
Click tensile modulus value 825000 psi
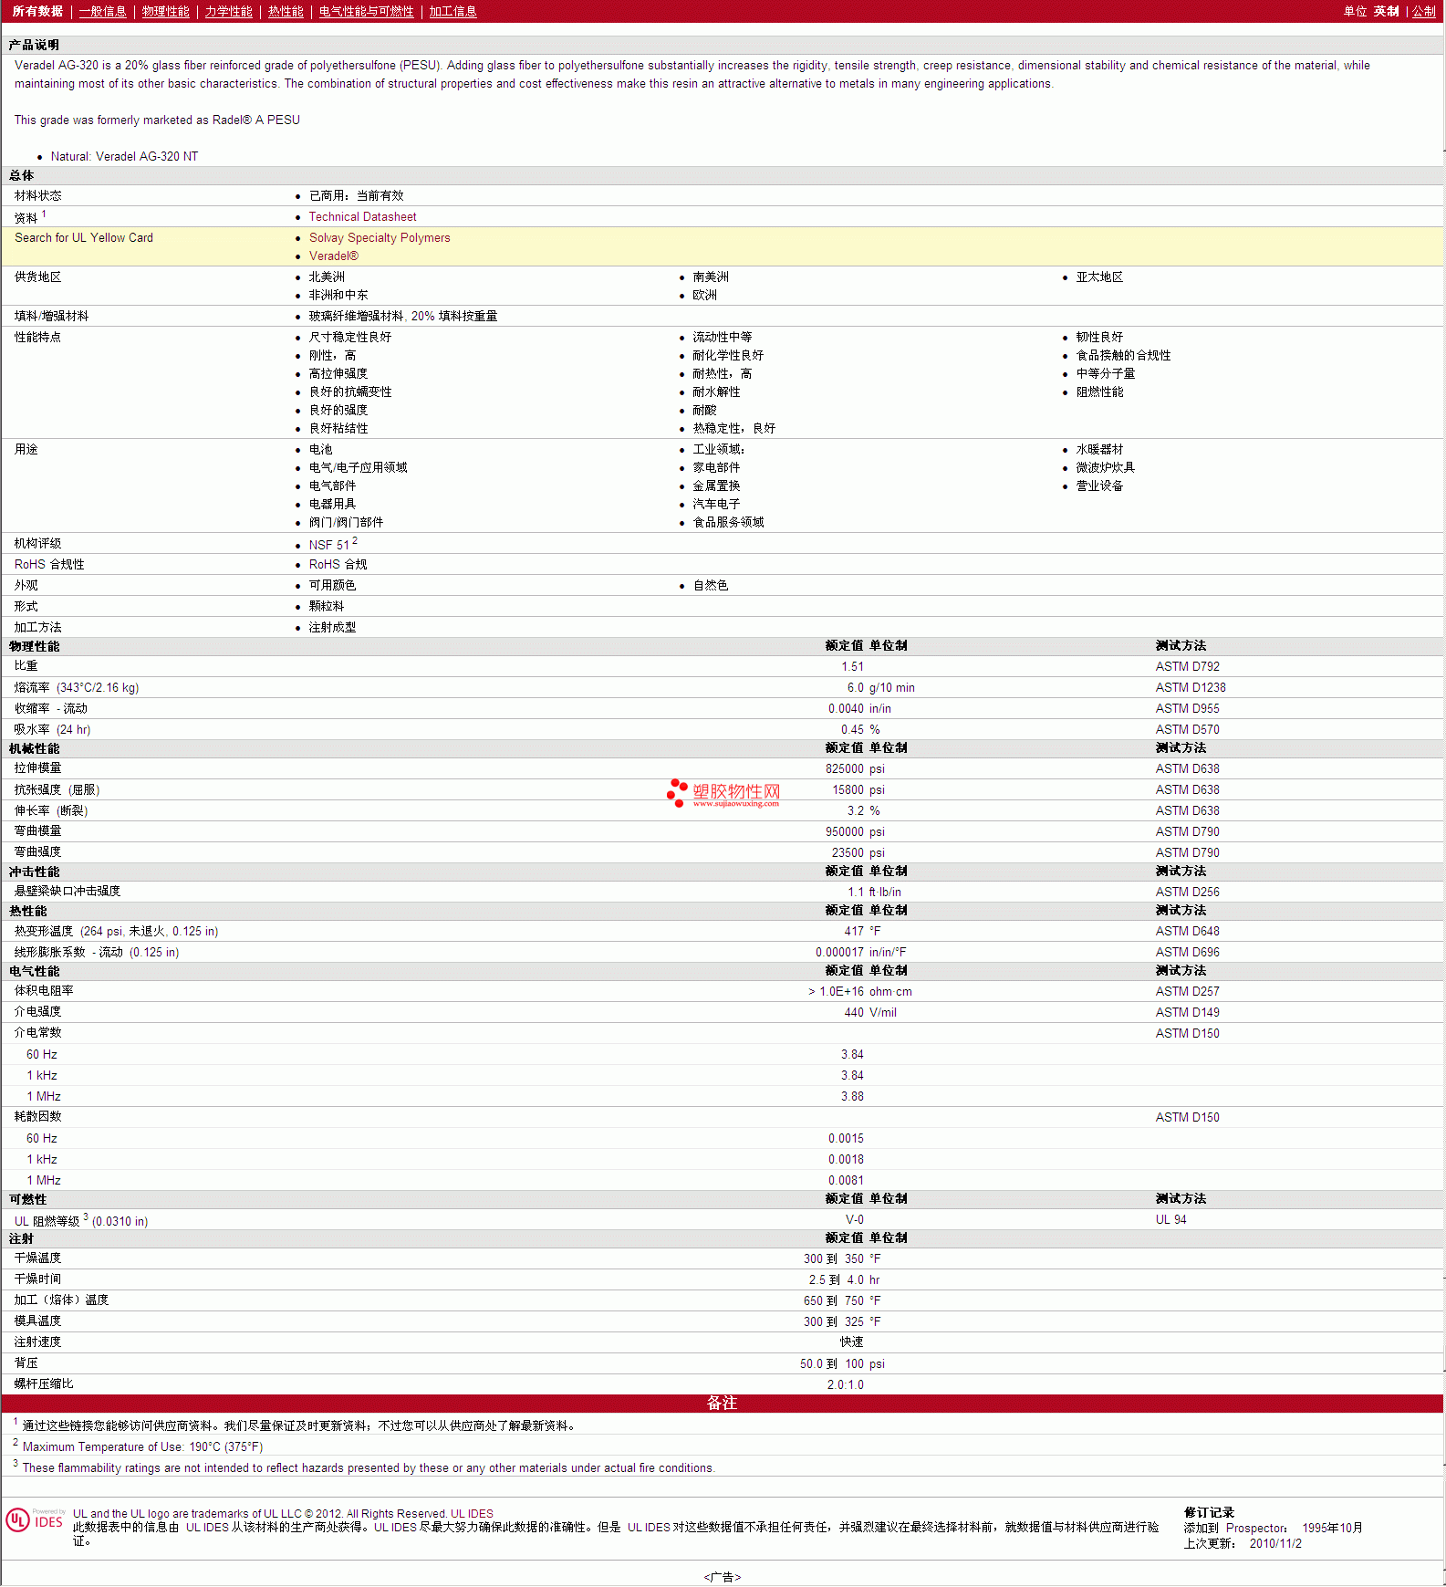pos(855,768)
